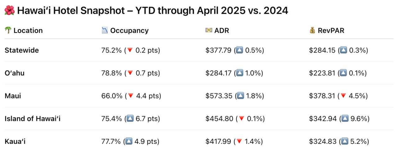Click the up arrow in Island of Hawaiʻi RevPAR
The image size is (401, 156).
(x=344, y=119)
